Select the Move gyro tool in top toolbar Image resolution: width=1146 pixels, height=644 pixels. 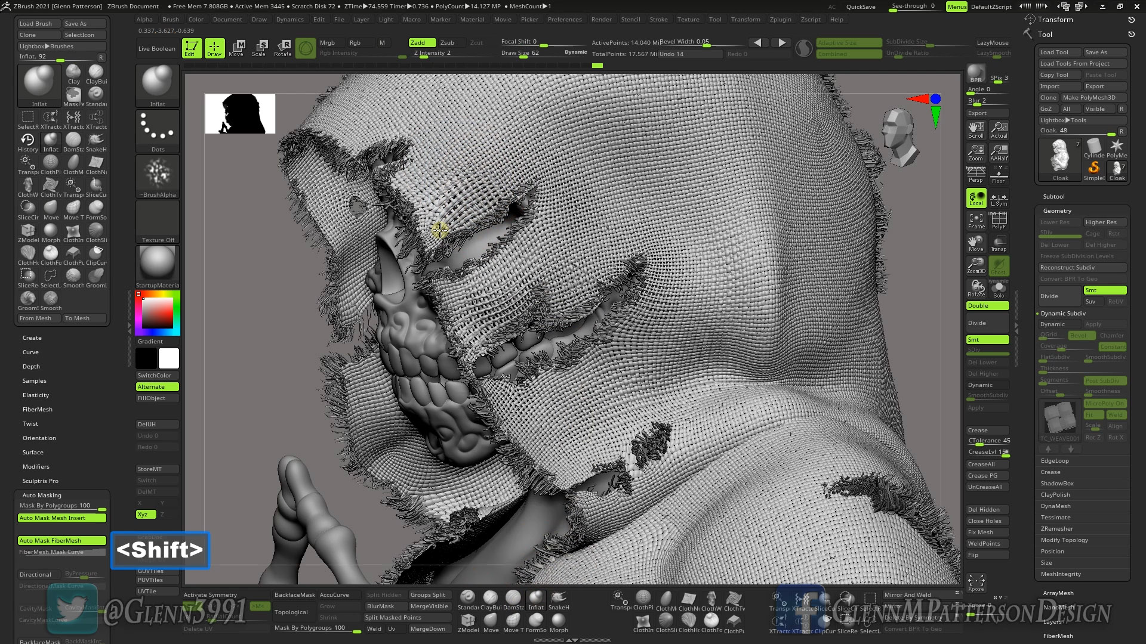click(238, 48)
